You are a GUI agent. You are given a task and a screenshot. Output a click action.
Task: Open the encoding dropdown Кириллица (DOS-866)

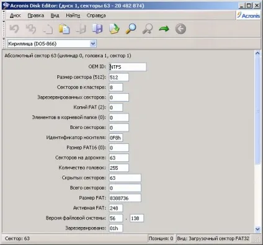(52, 43)
